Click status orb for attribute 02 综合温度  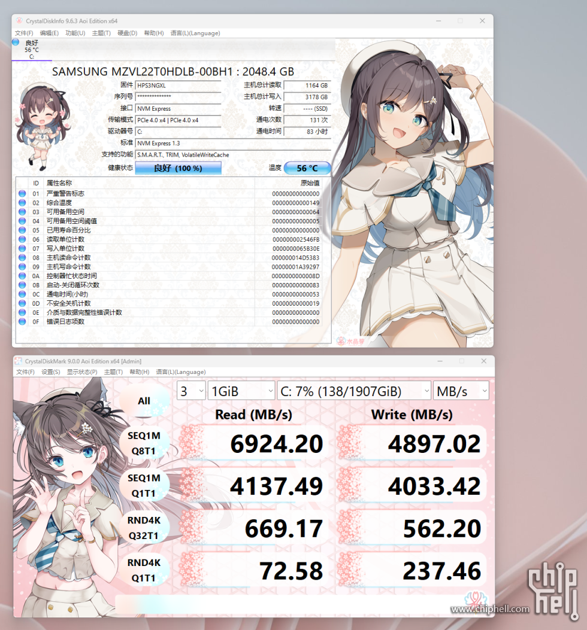tap(22, 202)
